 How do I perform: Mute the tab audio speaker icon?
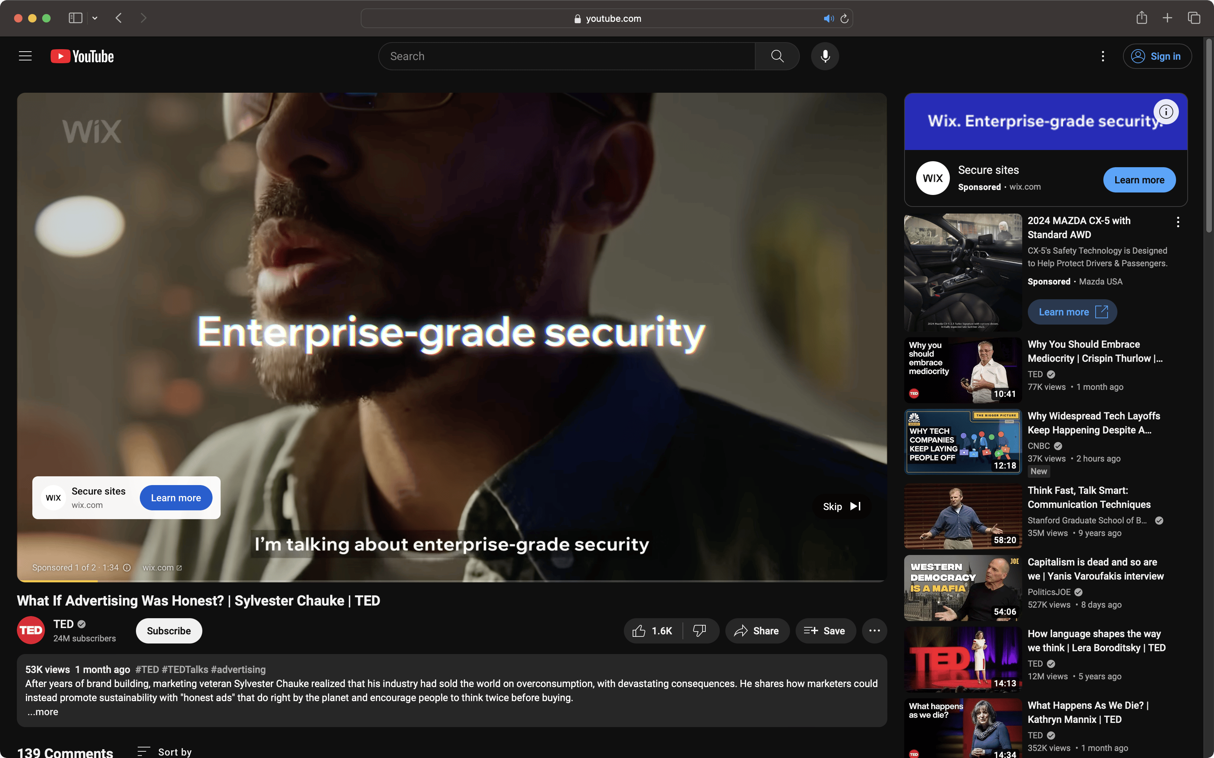pos(829,19)
